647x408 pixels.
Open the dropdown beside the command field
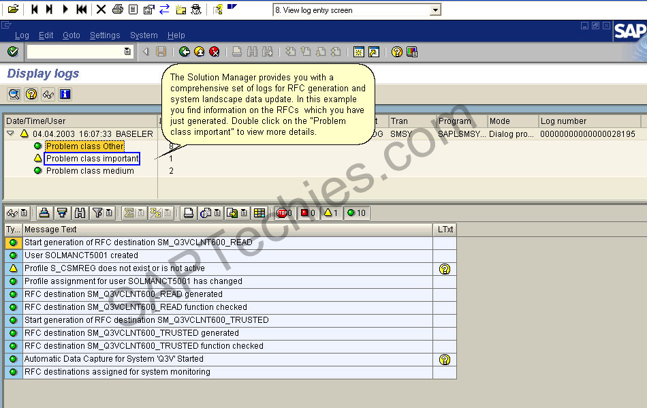127,51
